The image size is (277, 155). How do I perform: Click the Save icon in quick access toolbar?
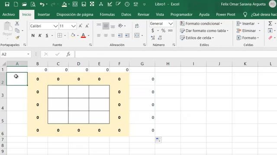tap(7, 4)
